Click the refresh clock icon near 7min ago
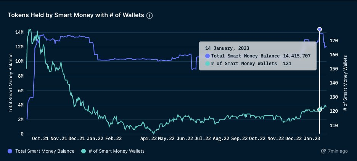This screenshot has width=357, height=161. point(323,151)
